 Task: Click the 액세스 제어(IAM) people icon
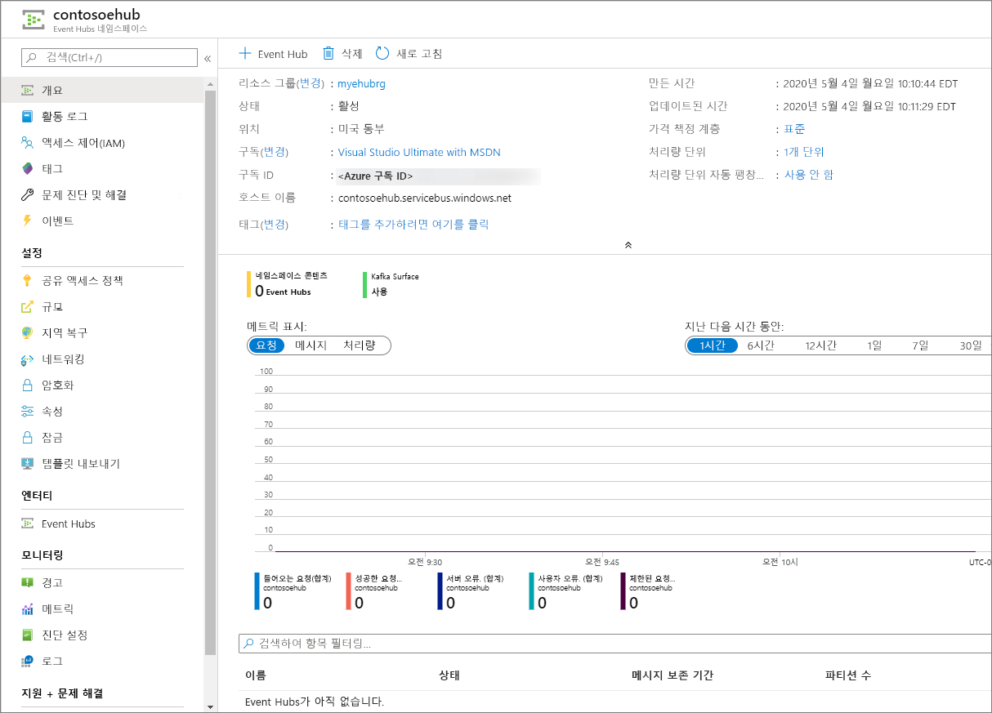(28, 143)
